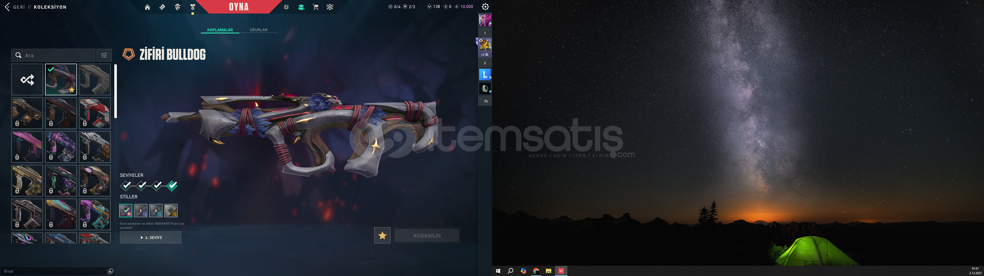The image size is (984, 276).
Task: Click the 75 count in social sidebar
Action: point(485,101)
